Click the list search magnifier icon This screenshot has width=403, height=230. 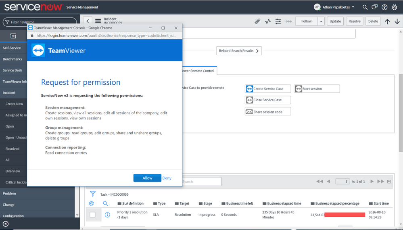[105, 203]
